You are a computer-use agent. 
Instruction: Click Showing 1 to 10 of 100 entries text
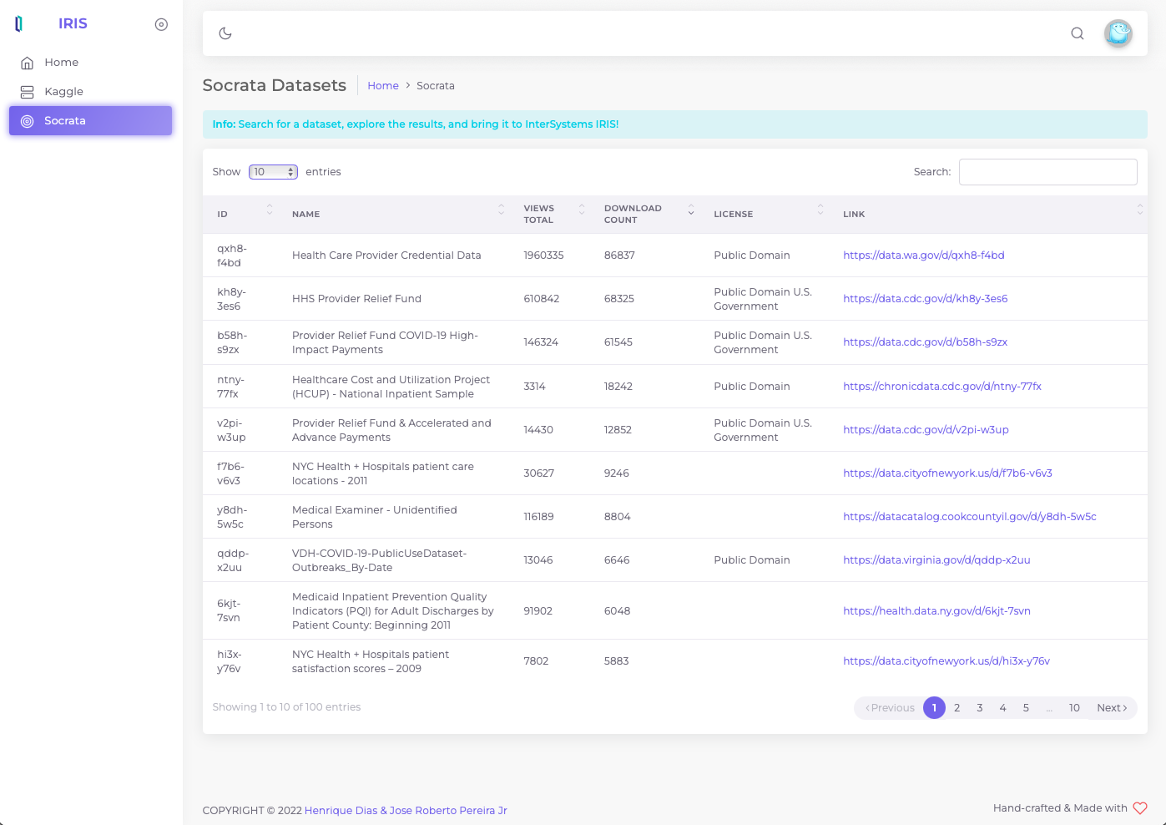click(286, 707)
